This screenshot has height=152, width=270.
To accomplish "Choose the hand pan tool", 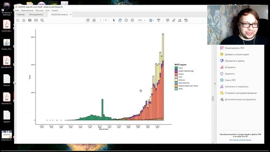I will pos(120,20).
